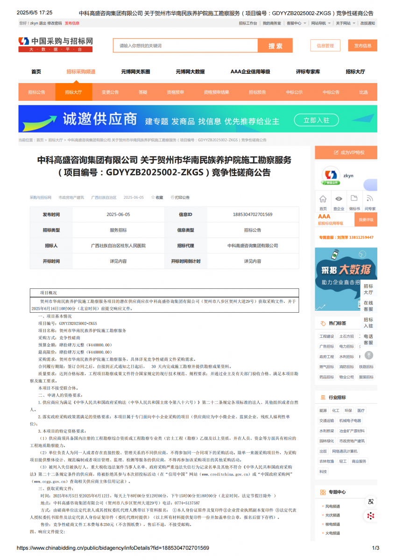This screenshot has height=560, width=396.
Task: Open 做标书 folder icon in sidebar
Action: point(354,198)
